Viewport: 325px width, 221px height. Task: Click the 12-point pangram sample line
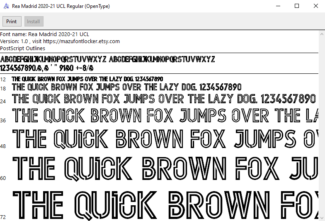coord(87,79)
